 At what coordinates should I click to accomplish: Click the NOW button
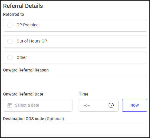tap(134, 105)
